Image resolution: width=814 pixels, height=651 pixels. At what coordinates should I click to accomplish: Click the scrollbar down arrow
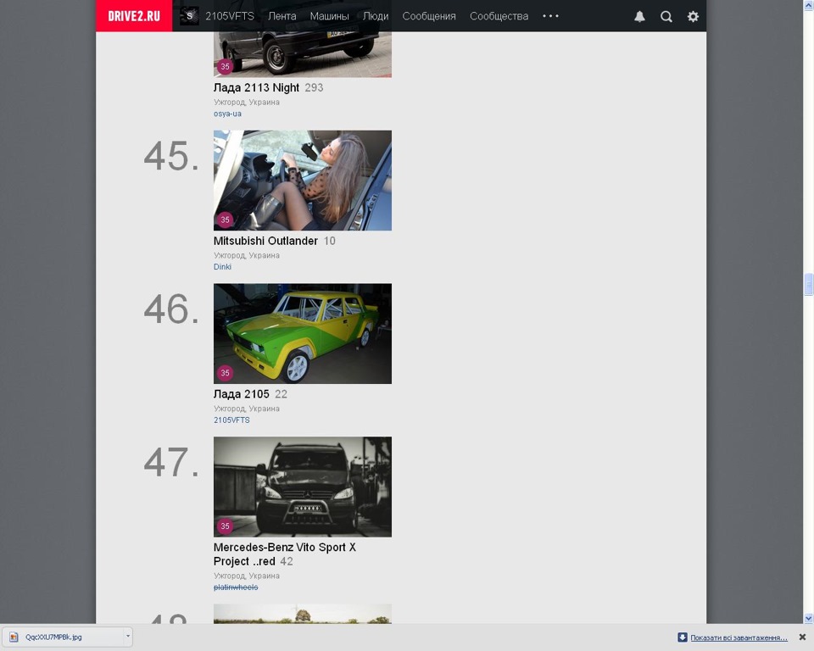click(808, 618)
